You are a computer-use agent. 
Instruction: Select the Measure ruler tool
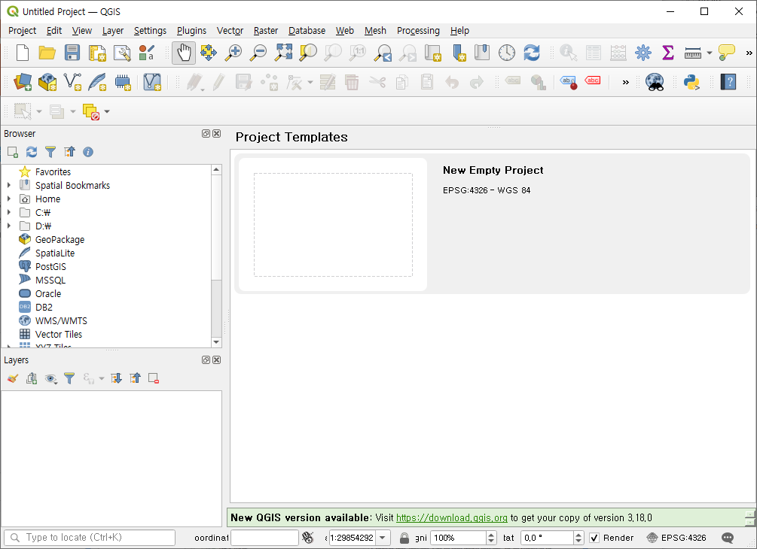pos(692,53)
